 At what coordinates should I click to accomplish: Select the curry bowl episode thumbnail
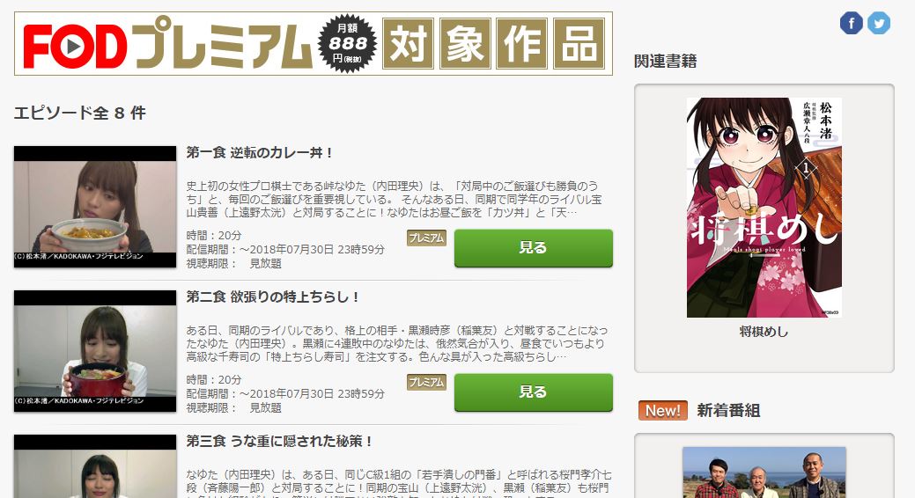click(95, 207)
